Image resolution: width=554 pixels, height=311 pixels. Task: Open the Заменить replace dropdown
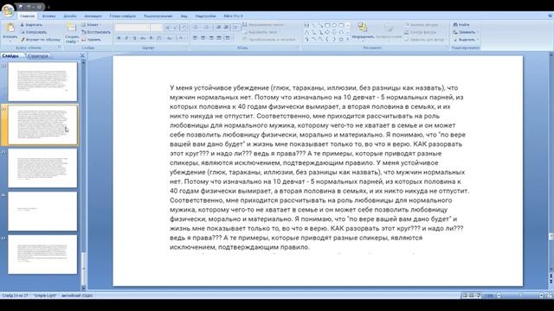click(466, 32)
